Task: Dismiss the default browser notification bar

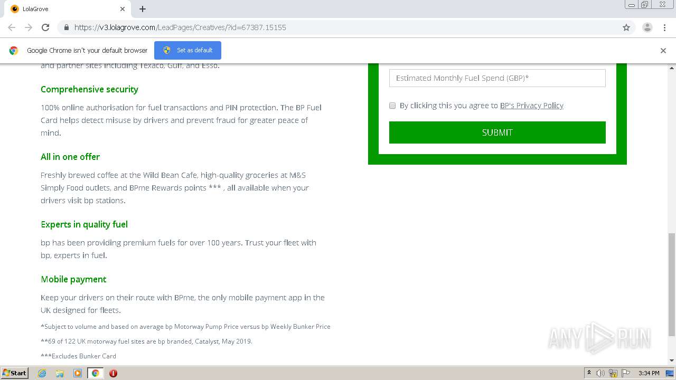Action: coord(663,51)
